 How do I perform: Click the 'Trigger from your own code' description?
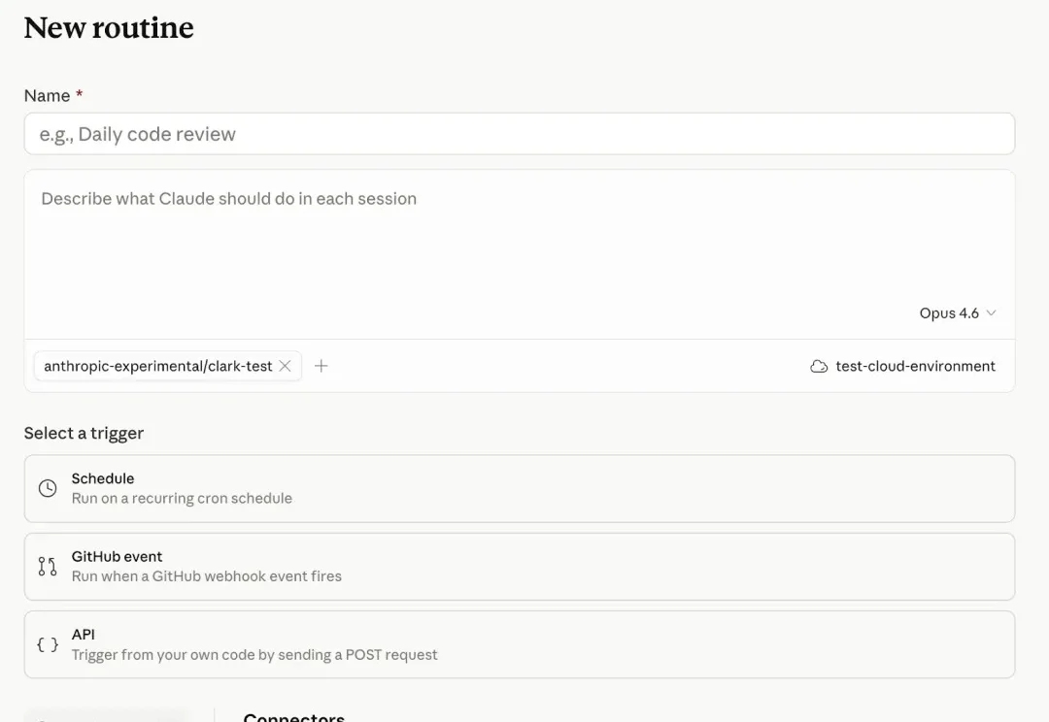point(254,654)
